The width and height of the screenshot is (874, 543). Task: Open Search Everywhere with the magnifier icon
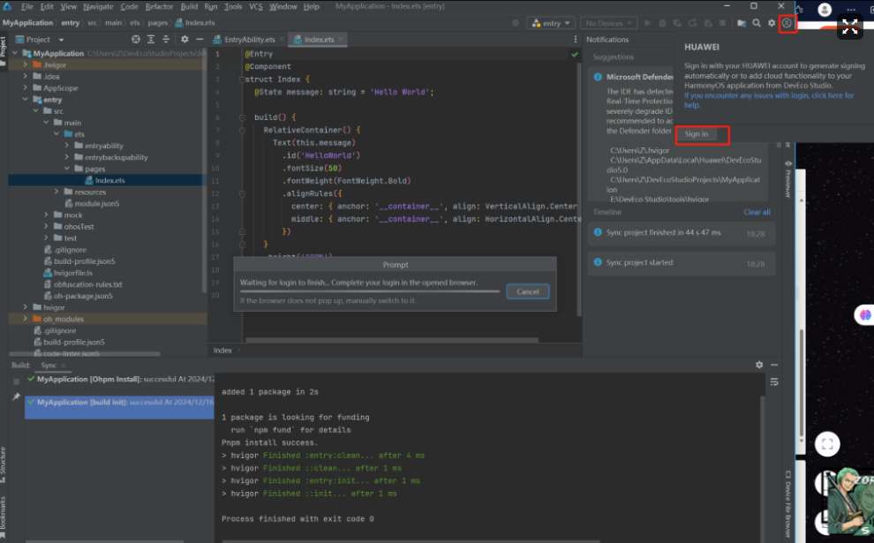click(757, 24)
